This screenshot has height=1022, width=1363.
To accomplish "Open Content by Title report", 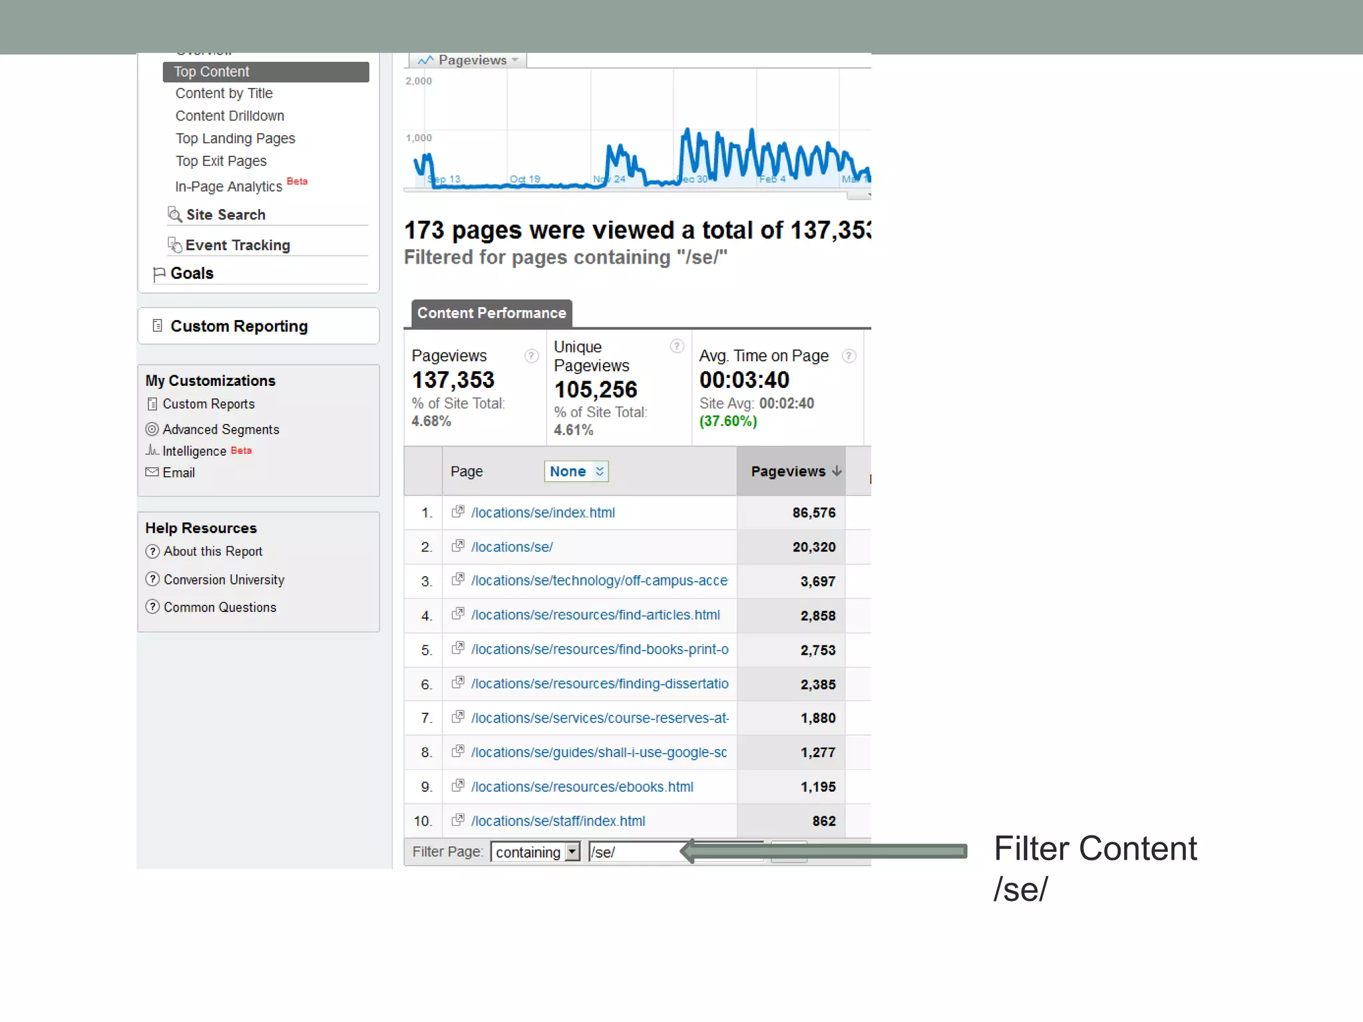I will (x=224, y=94).
